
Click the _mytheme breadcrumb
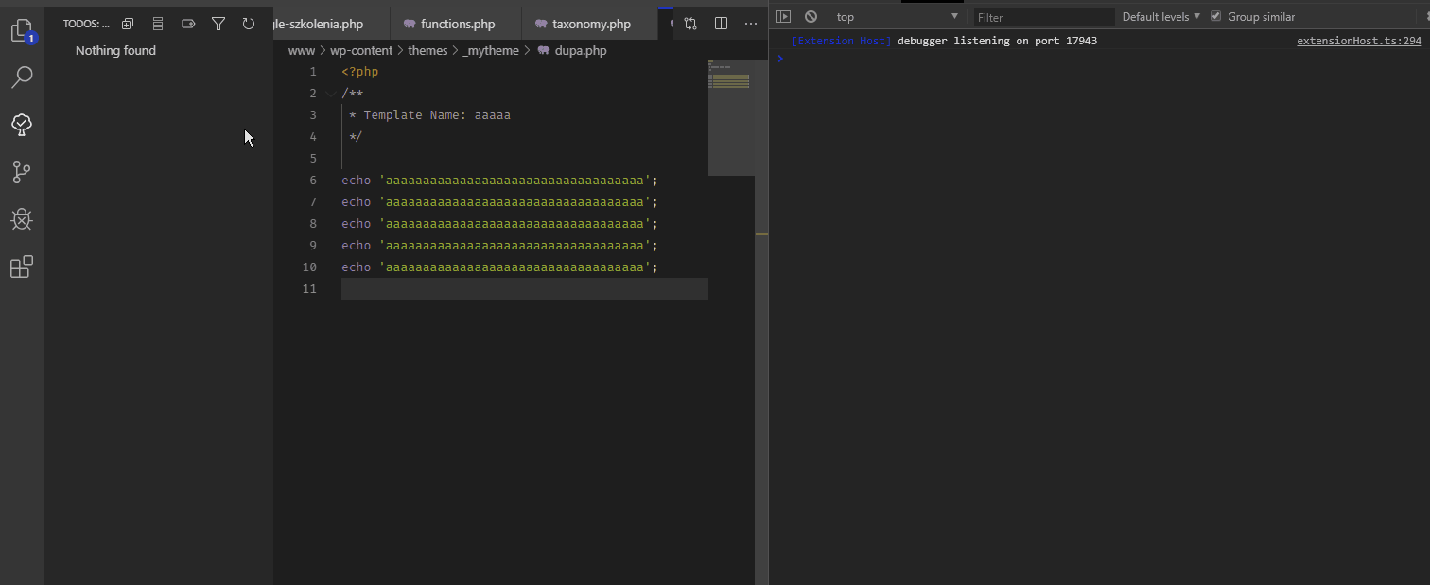point(491,51)
